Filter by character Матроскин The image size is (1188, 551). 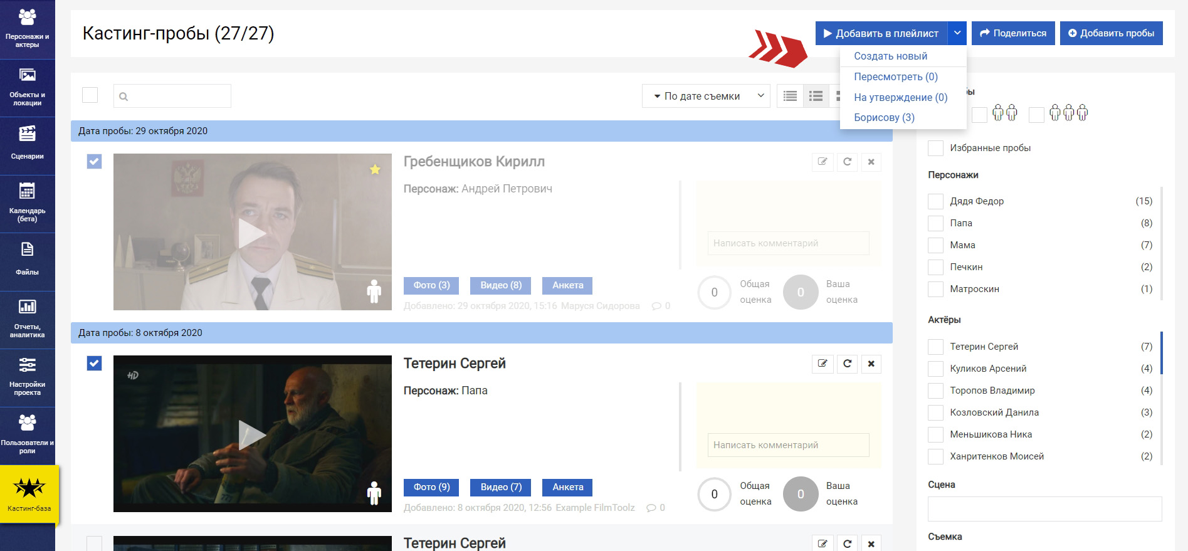click(x=935, y=289)
